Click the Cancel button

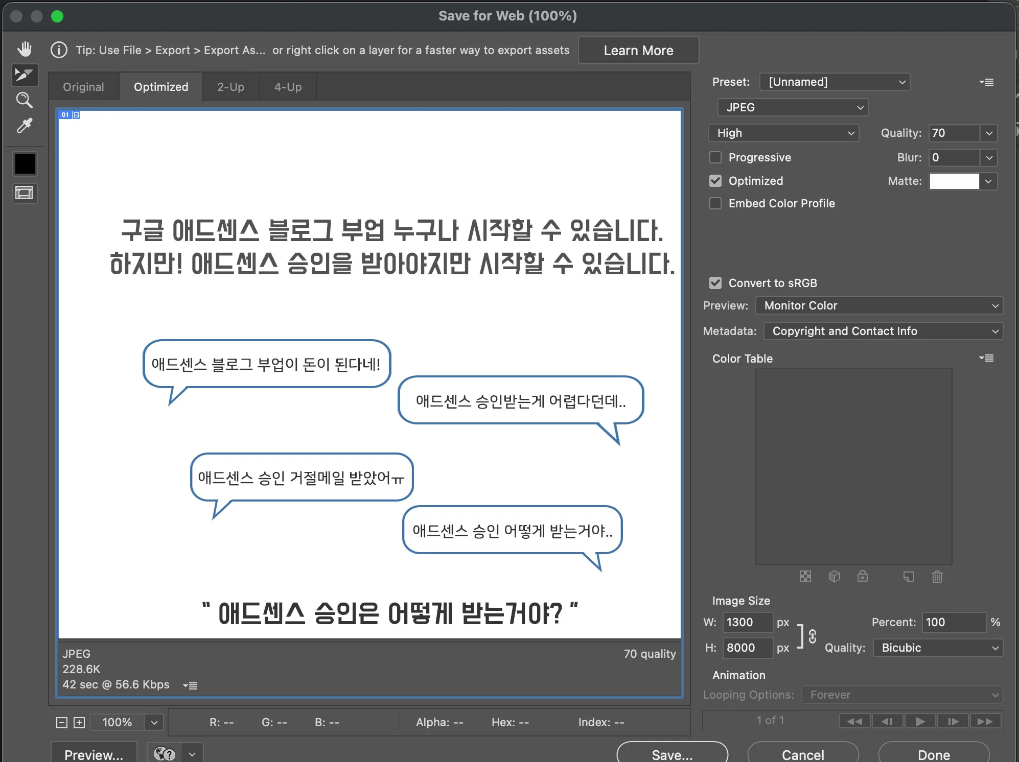pos(803,753)
